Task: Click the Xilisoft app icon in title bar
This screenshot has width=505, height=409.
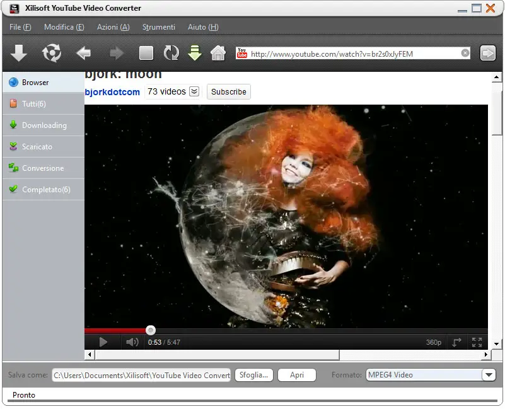Action: click(x=15, y=8)
